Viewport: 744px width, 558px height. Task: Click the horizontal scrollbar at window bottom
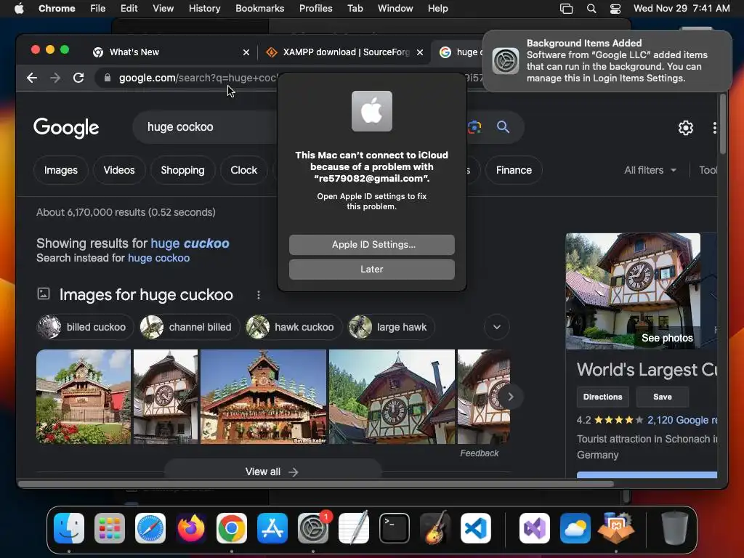[316, 484]
